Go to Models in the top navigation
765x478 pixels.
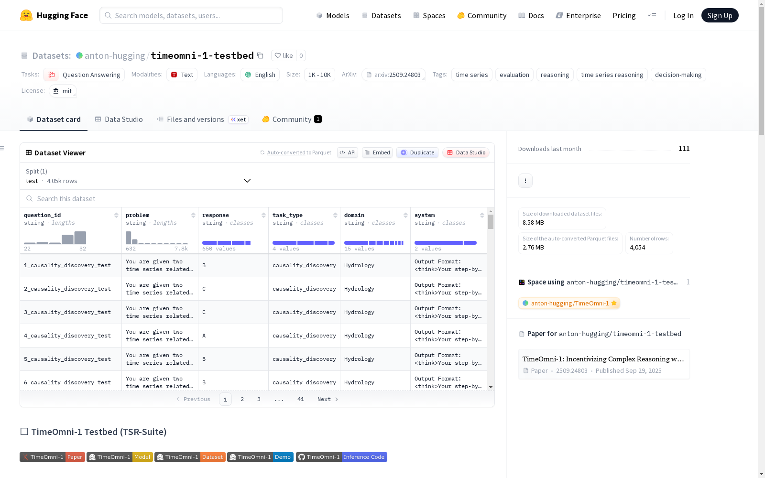tap(333, 15)
